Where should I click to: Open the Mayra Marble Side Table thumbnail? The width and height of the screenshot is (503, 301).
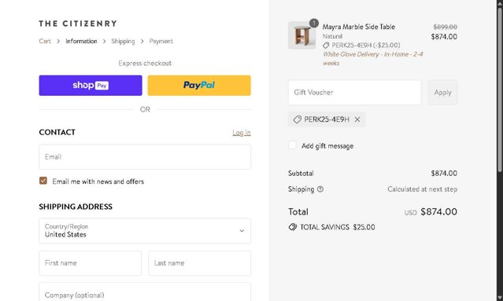(301, 35)
